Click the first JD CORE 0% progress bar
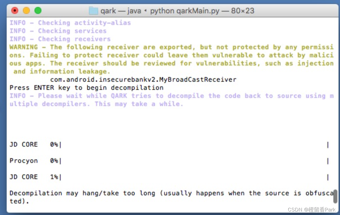 pyautogui.click(x=194, y=144)
